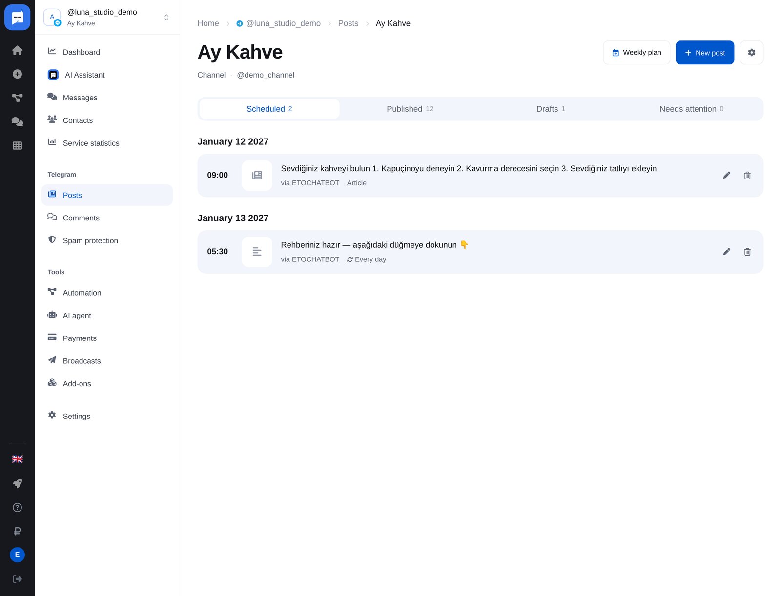Click the home icon in dark rail
Viewport: 781px width, 596px height.
[x=17, y=50]
